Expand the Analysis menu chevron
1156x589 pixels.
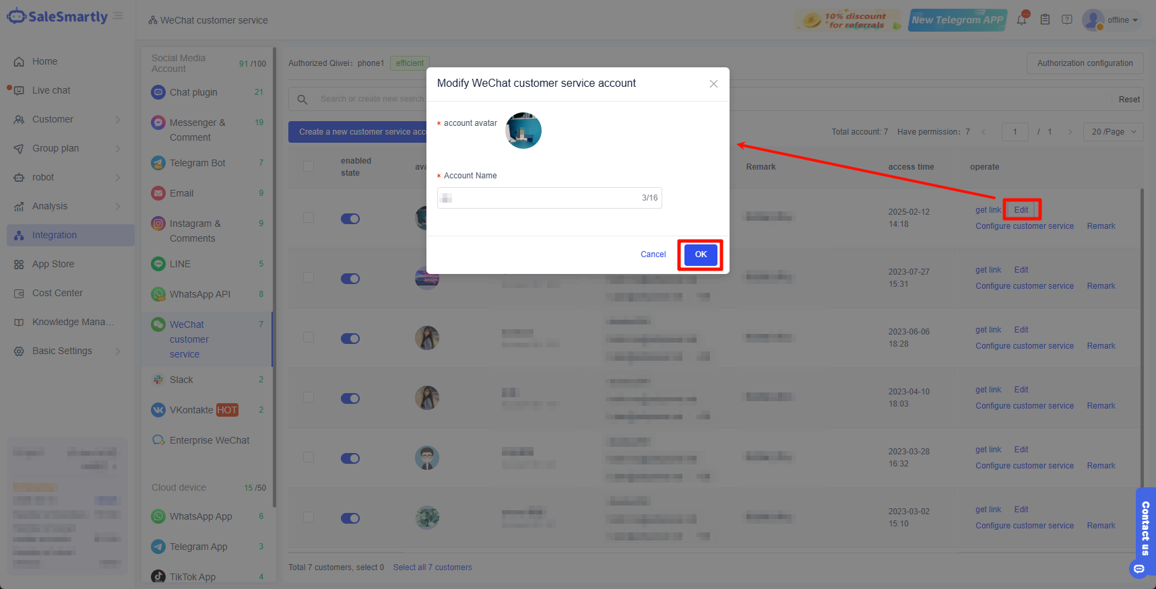(118, 207)
